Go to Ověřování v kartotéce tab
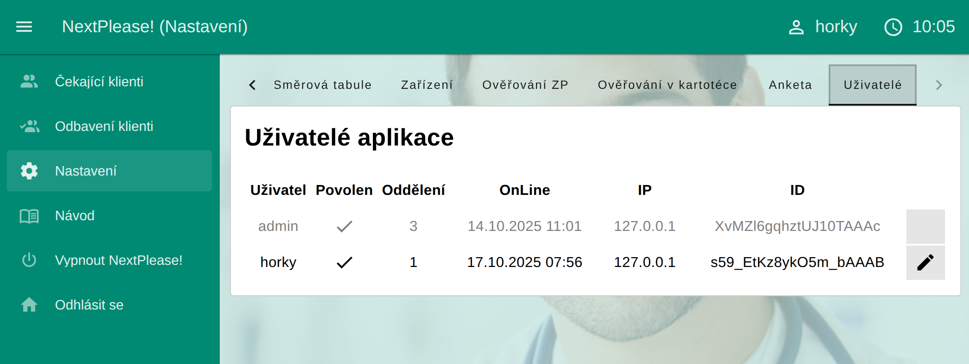This screenshot has height=364, width=969. click(x=667, y=85)
